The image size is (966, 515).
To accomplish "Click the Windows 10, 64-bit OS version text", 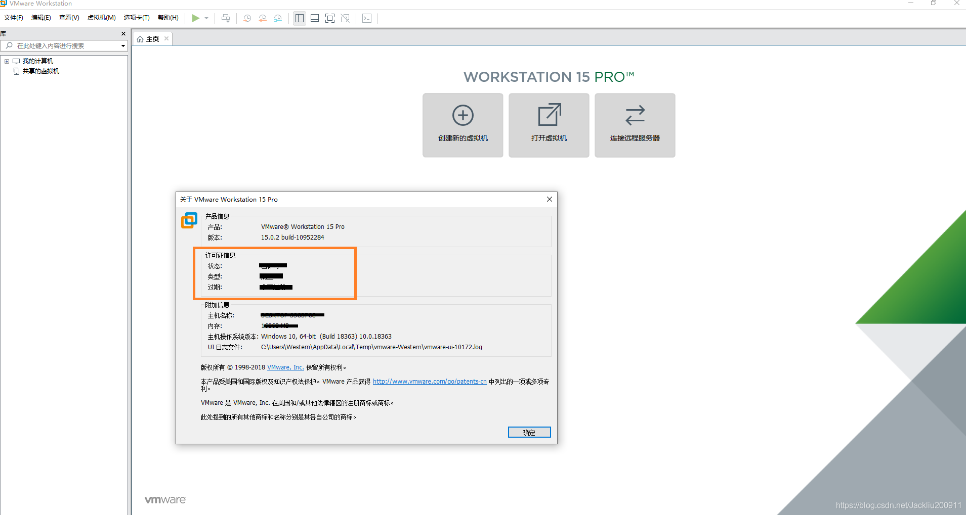I will coord(326,337).
